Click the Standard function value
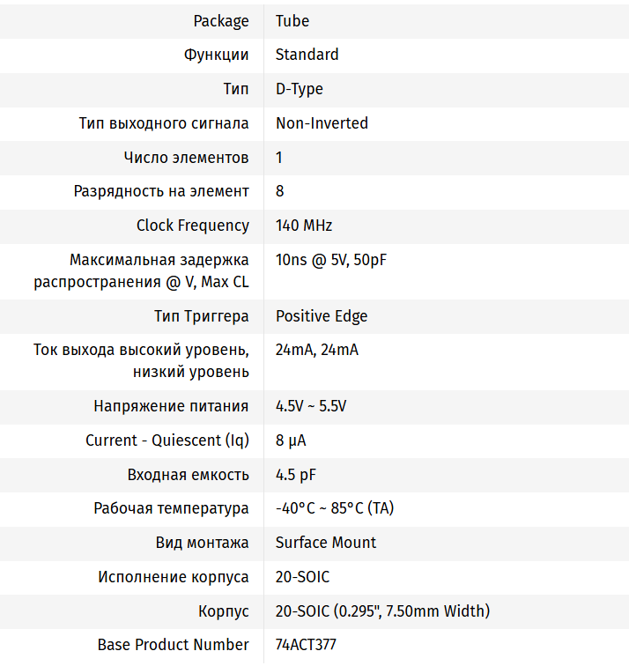The width and height of the screenshot is (629, 666). coord(307,55)
